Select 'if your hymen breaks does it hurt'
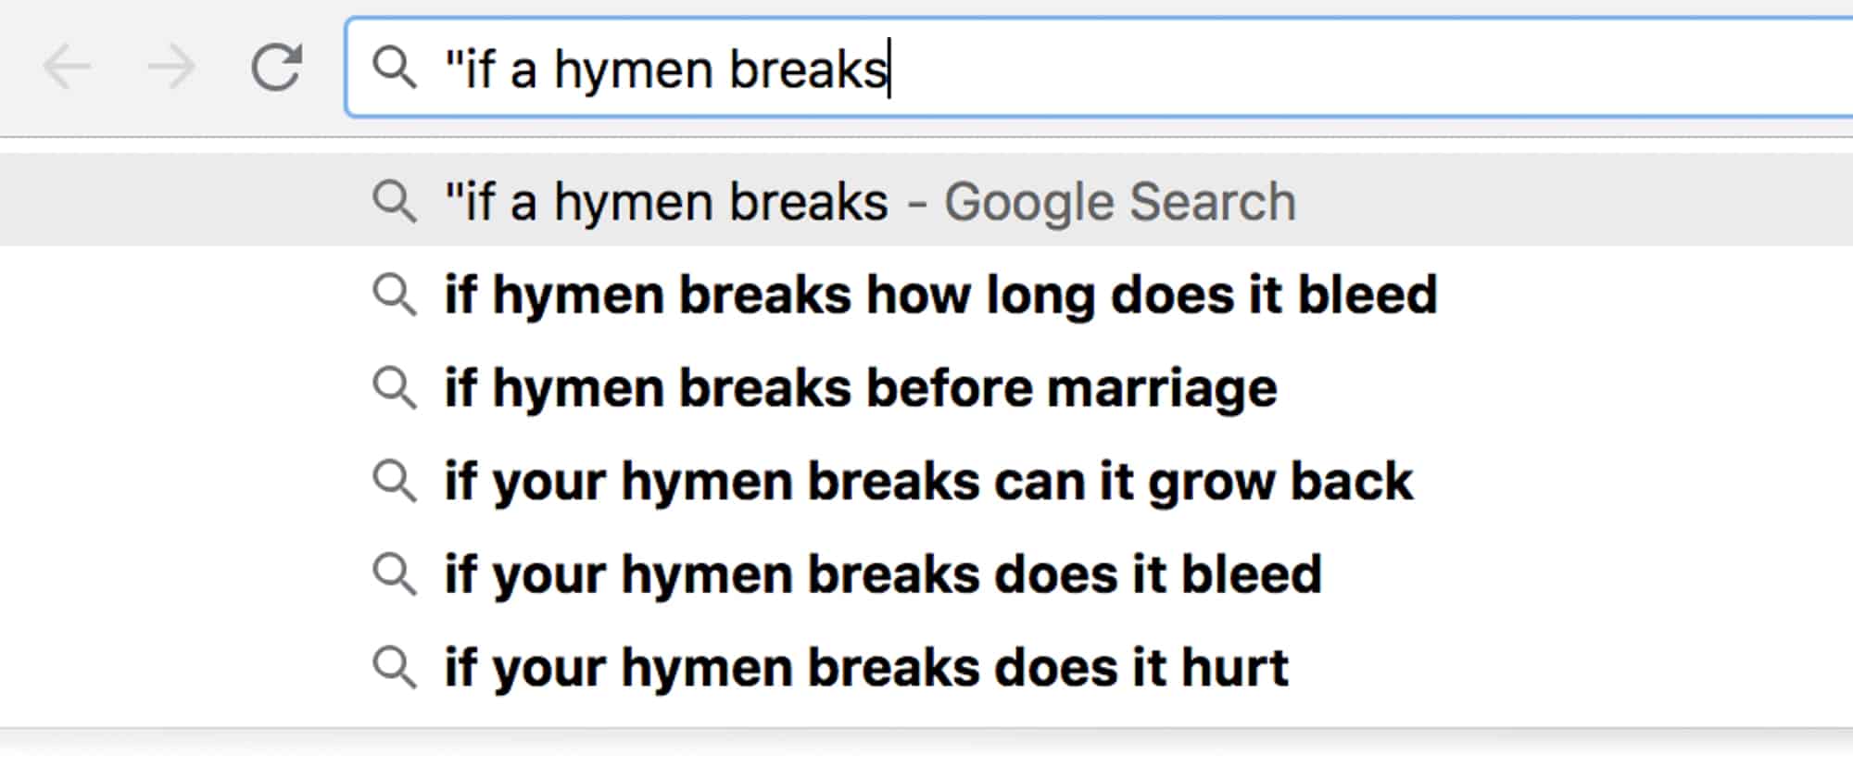Viewport: 1853px width, 768px height. pyautogui.click(x=866, y=667)
